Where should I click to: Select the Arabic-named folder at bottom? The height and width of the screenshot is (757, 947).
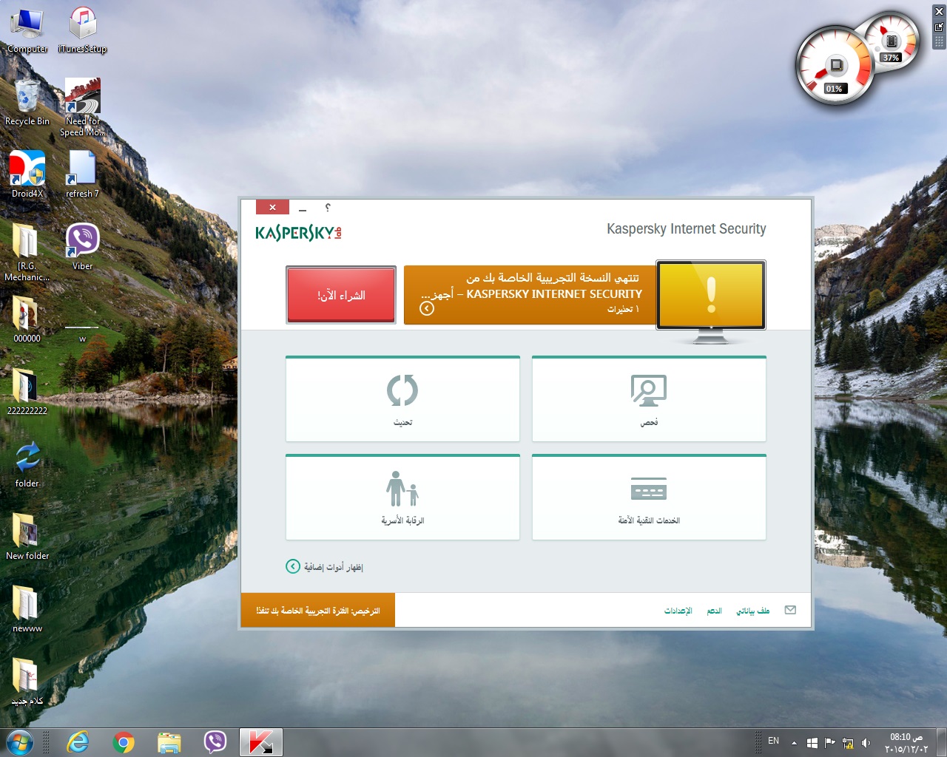tap(27, 682)
